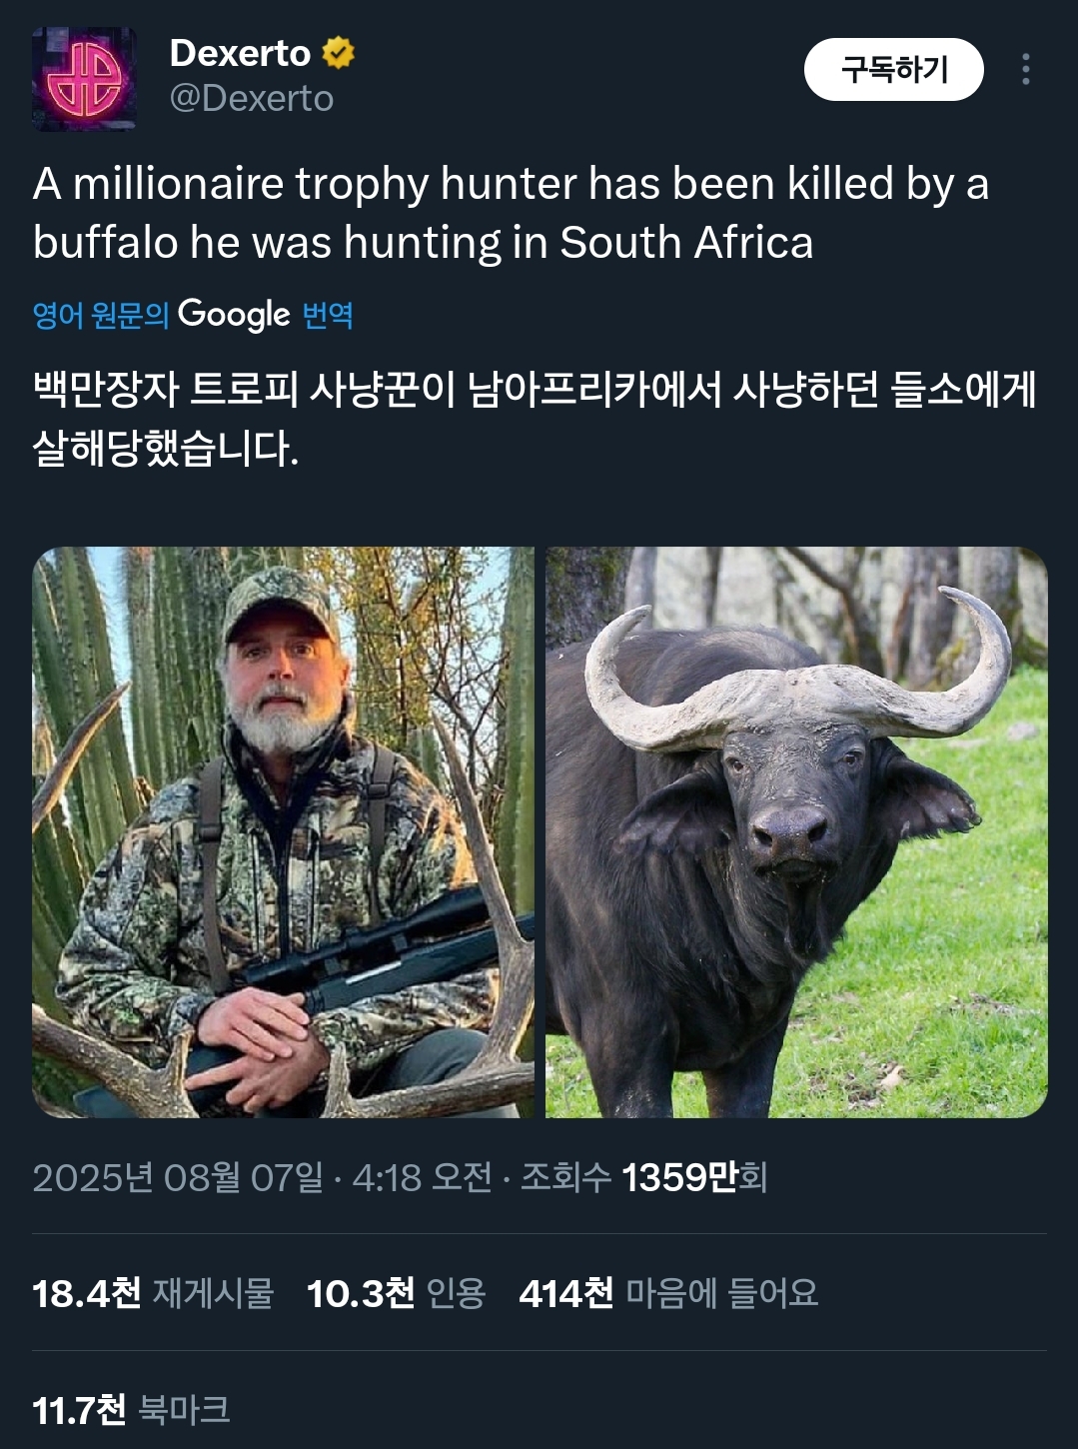Image resolution: width=1078 pixels, height=1449 pixels.
Task: View the 조회수 1359만회 view count
Action: coord(644,1177)
